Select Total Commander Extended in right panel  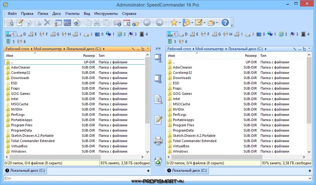195,141
